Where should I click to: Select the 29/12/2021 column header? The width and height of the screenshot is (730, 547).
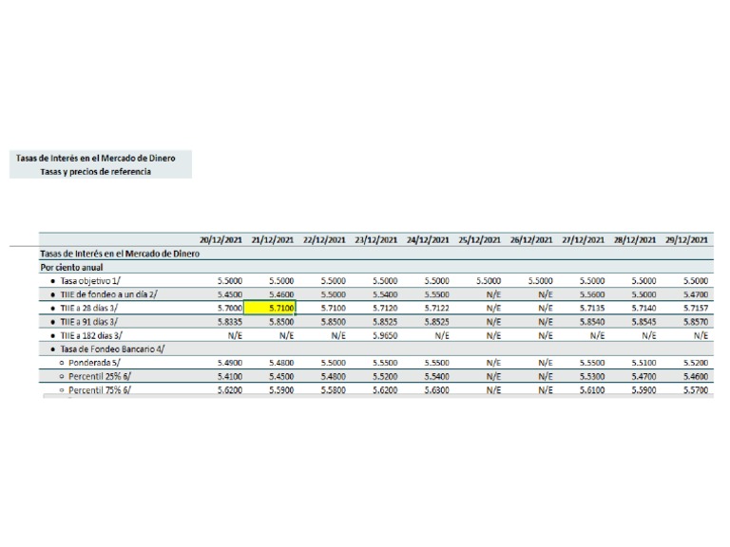click(x=686, y=240)
